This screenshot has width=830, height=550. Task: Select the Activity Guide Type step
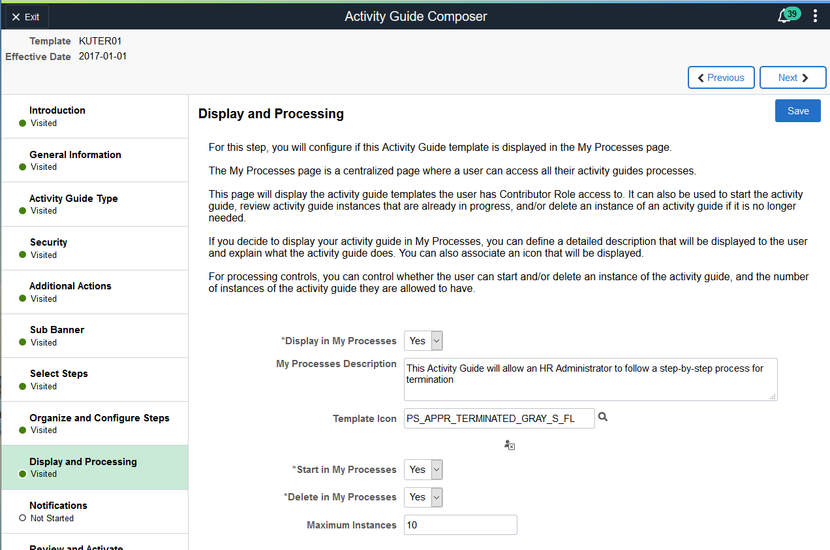pos(95,204)
